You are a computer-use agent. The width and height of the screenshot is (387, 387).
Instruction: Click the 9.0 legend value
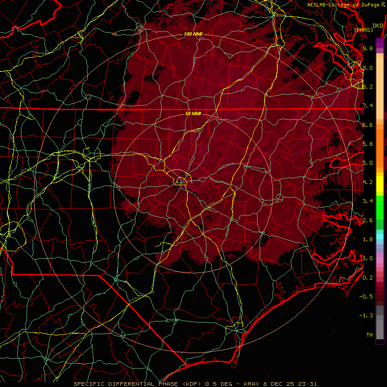368,68
